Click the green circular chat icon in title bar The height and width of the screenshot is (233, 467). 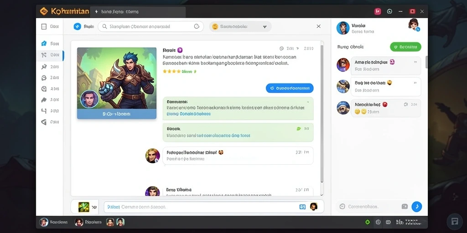coord(389,11)
